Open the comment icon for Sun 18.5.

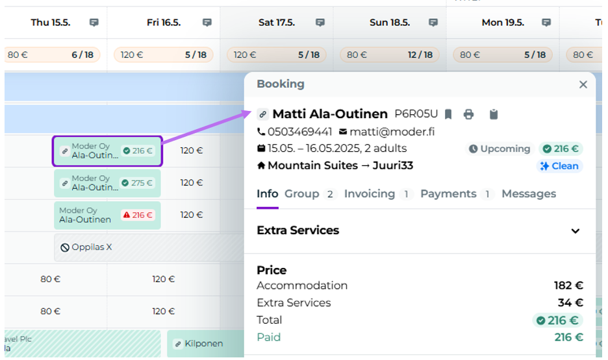click(433, 23)
